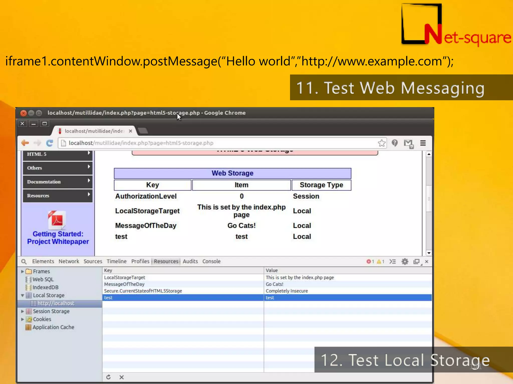Expand the Frames tree node
513x384 pixels.
click(23, 271)
